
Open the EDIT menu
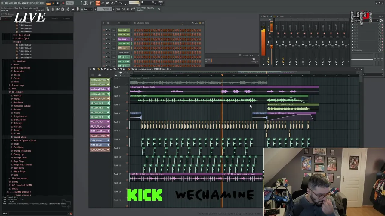(x=7, y=3)
